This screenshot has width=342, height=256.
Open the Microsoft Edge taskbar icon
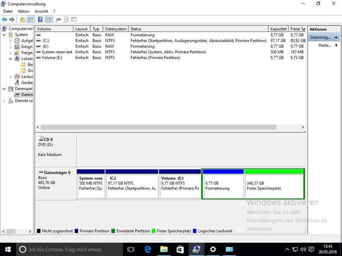point(148,249)
